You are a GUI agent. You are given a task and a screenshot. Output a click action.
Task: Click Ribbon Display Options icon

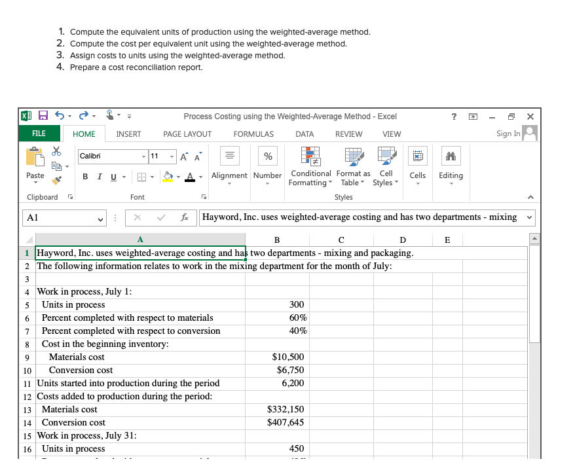(473, 117)
